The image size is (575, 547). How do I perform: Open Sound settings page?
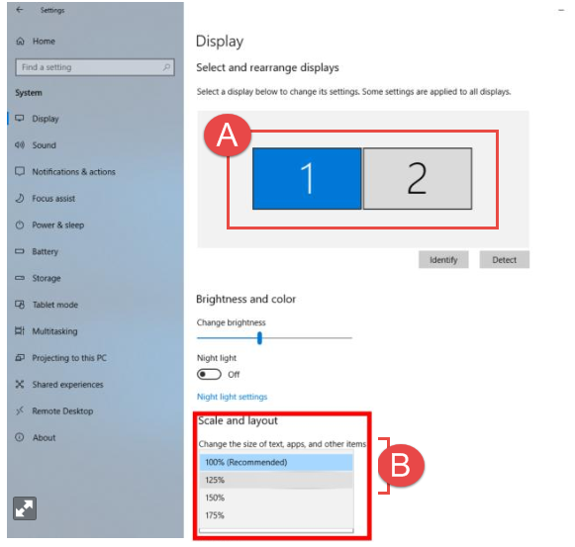[x=44, y=145]
